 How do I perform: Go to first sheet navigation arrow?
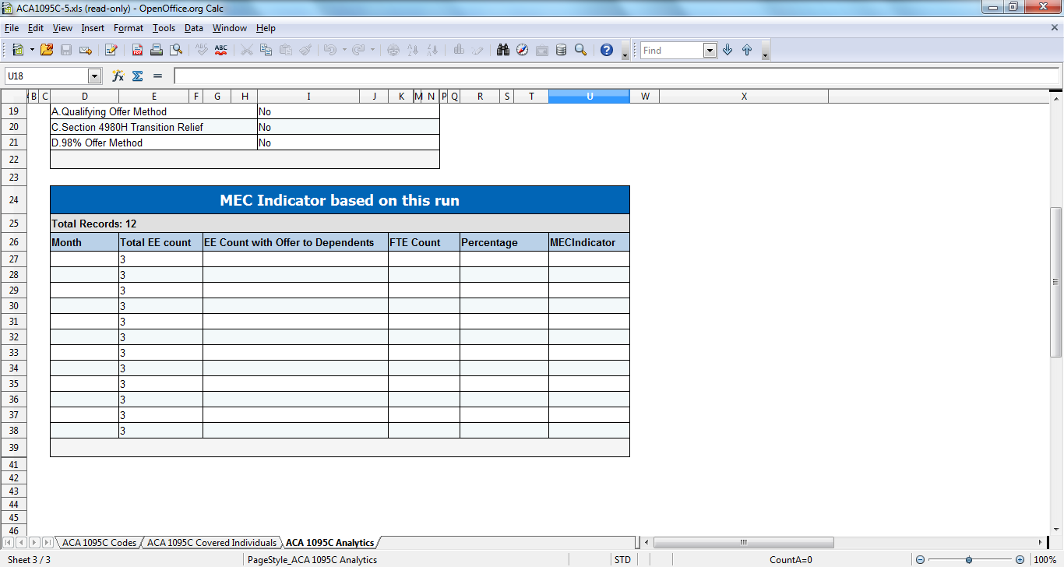tap(9, 542)
